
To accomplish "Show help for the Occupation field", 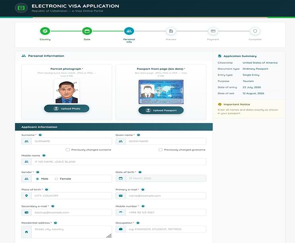I will pyautogui.click(x=138, y=223).
